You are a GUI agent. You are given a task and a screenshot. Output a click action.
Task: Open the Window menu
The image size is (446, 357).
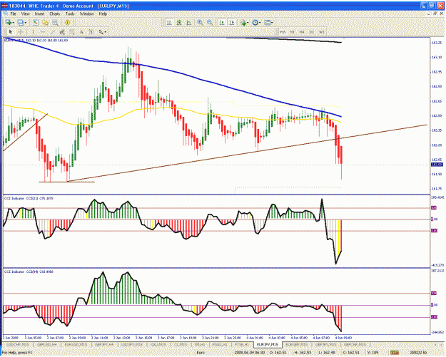pyautogui.click(x=86, y=14)
